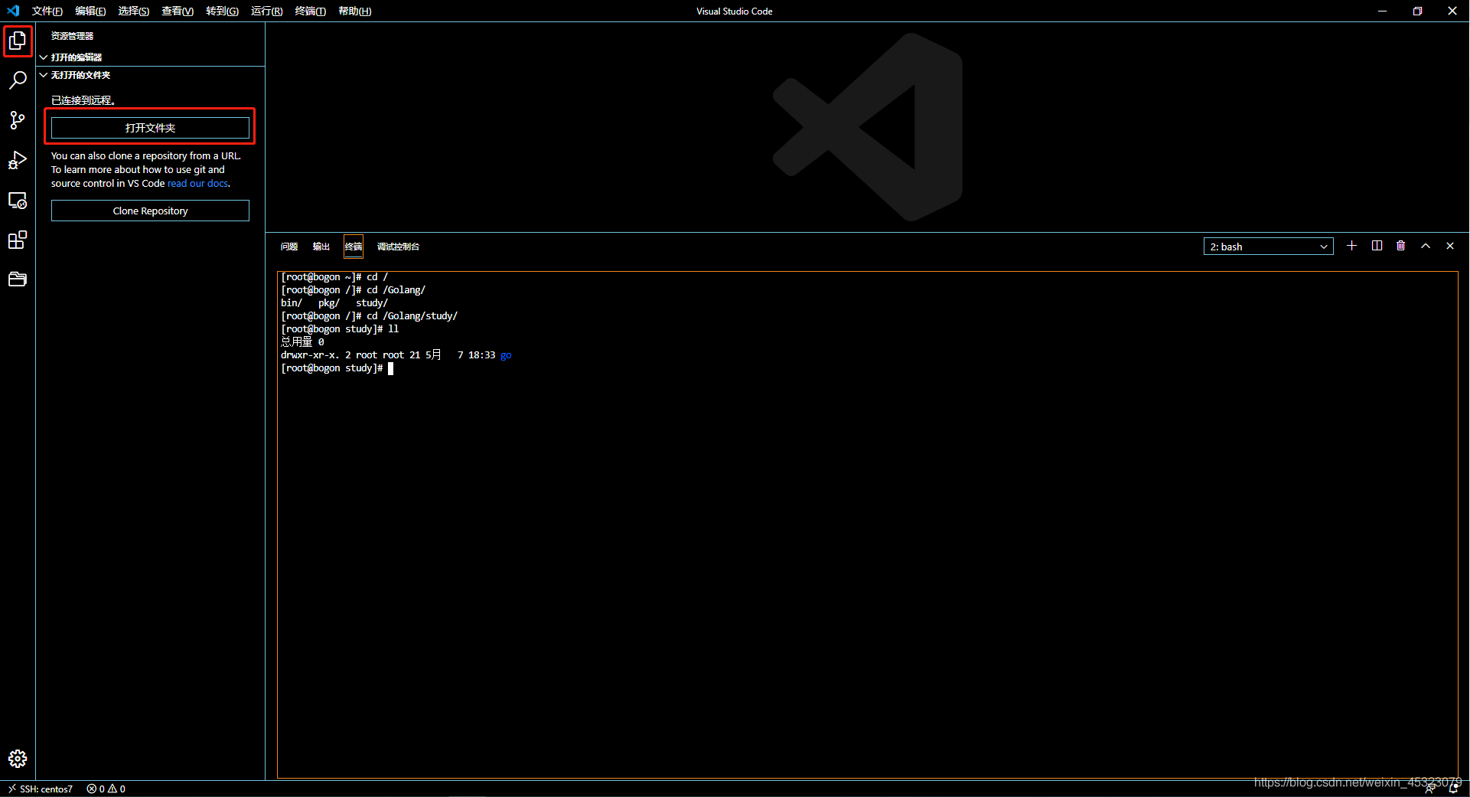The height and width of the screenshot is (797, 1470).
Task: Click the notifications bell in status bar
Action: click(1454, 789)
